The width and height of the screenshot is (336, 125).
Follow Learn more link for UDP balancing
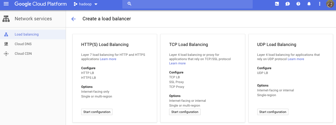[x=296, y=59]
